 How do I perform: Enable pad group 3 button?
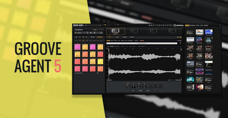(x=84, y=41)
